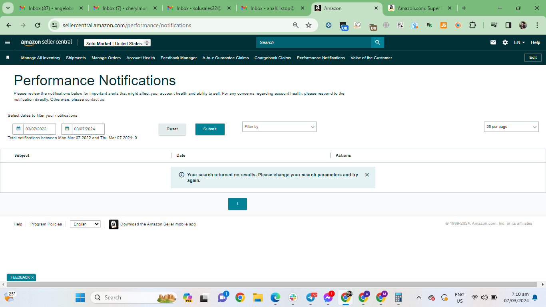This screenshot has width=546, height=307.
Task: Open the Chrome profile avatar
Action: click(523, 25)
